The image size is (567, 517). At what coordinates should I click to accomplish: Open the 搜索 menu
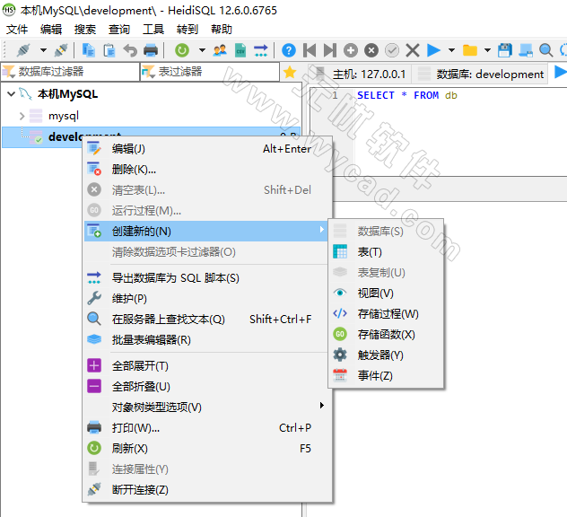[x=85, y=30]
